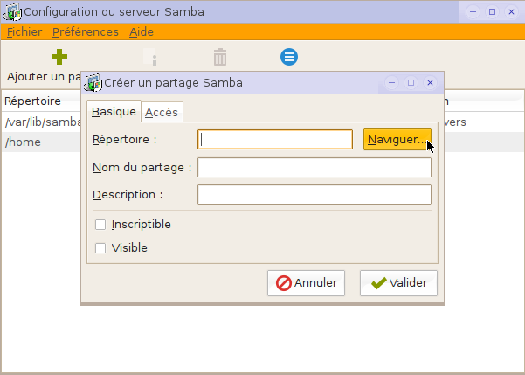Click the Samba icon in Créer un partage dialog title
The image size is (525, 375).
pyautogui.click(x=93, y=83)
